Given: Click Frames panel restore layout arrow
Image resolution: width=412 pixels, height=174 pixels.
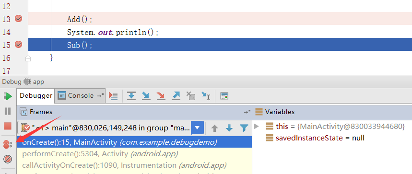Looking at the screenshot, I should [247, 112].
